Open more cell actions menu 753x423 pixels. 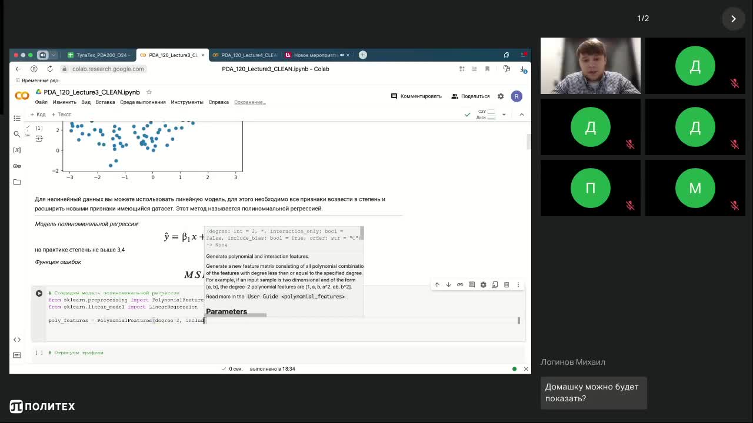[518, 284]
